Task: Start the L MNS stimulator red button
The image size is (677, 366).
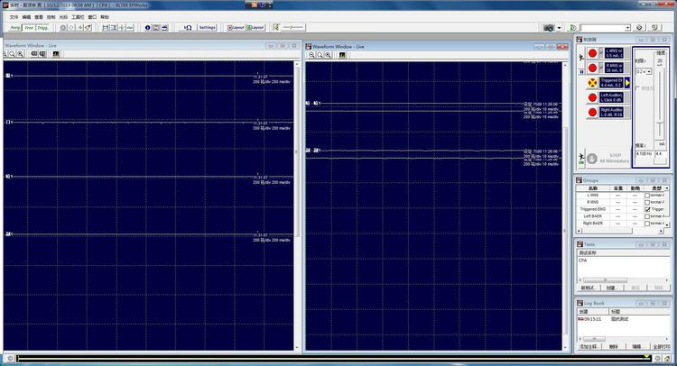Action: tap(592, 53)
